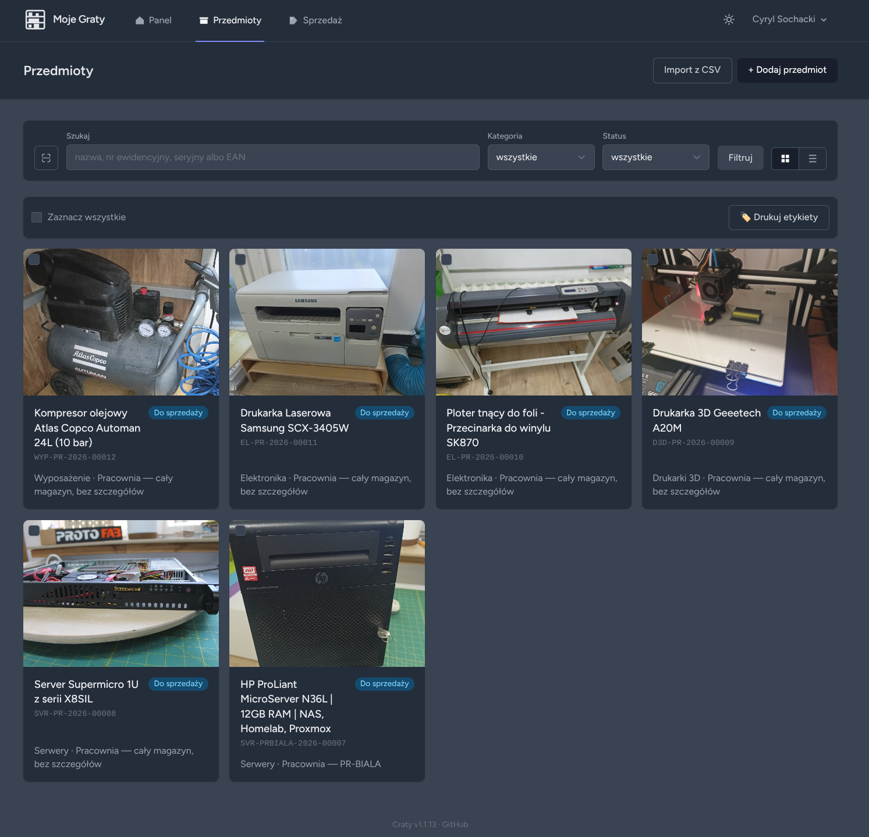The image size is (869, 837).
Task: Toggle the light/dark theme sun icon
Action: tap(729, 20)
